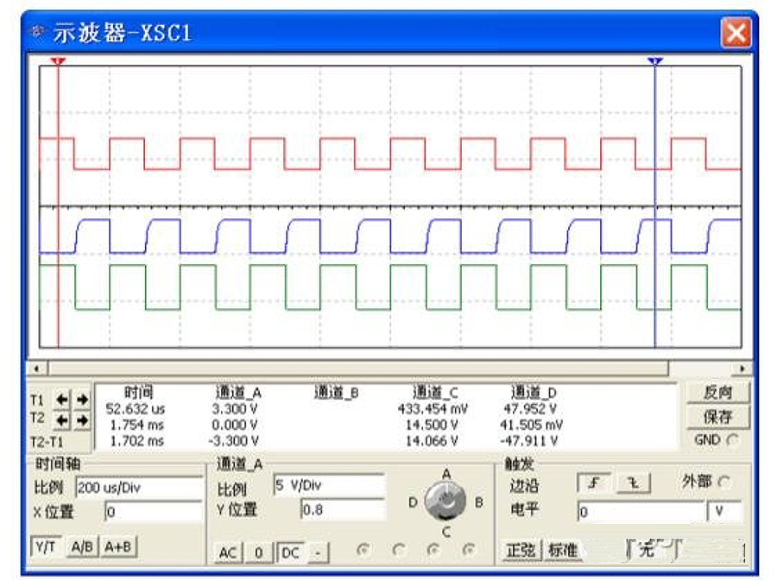This screenshot has width=777, height=580.
Task: Click the red T1 cursor marker
Action: pyautogui.click(x=58, y=62)
